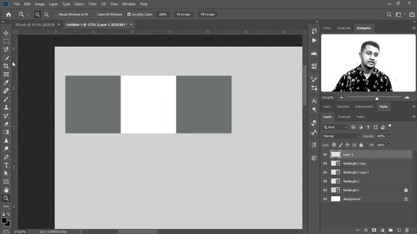Choose the Zoom In mode icon

[x=38, y=14]
